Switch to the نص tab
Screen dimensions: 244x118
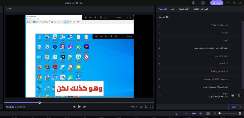pyautogui.click(x=172, y=9)
